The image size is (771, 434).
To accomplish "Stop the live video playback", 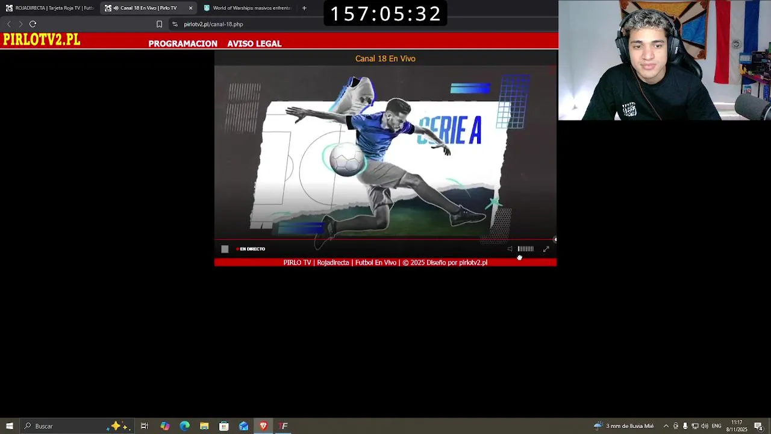I will pos(225,249).
